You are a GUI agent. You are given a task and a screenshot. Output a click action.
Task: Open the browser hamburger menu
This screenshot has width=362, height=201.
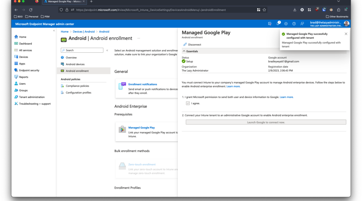(346, 10)
